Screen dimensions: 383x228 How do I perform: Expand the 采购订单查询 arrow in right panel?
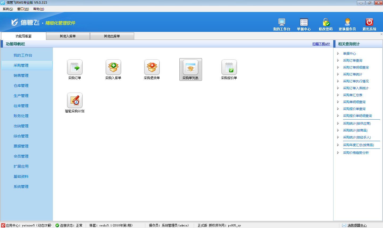[338, 61]
